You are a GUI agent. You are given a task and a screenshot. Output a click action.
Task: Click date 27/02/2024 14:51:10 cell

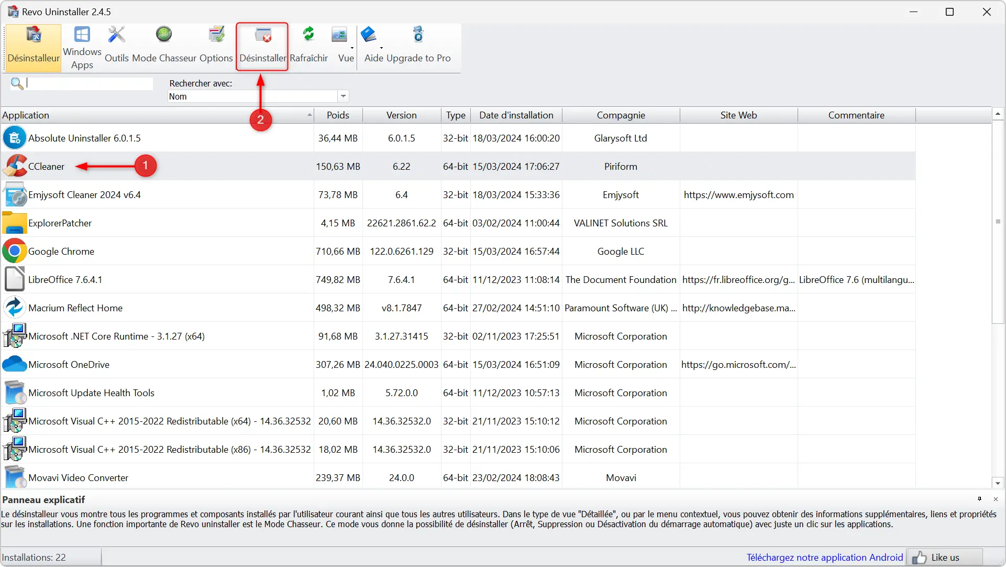pyautogui.click(x=516, y=308)
